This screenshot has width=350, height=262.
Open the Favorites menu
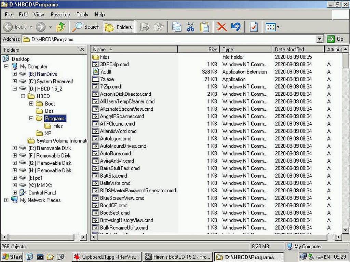coord(60,15)
